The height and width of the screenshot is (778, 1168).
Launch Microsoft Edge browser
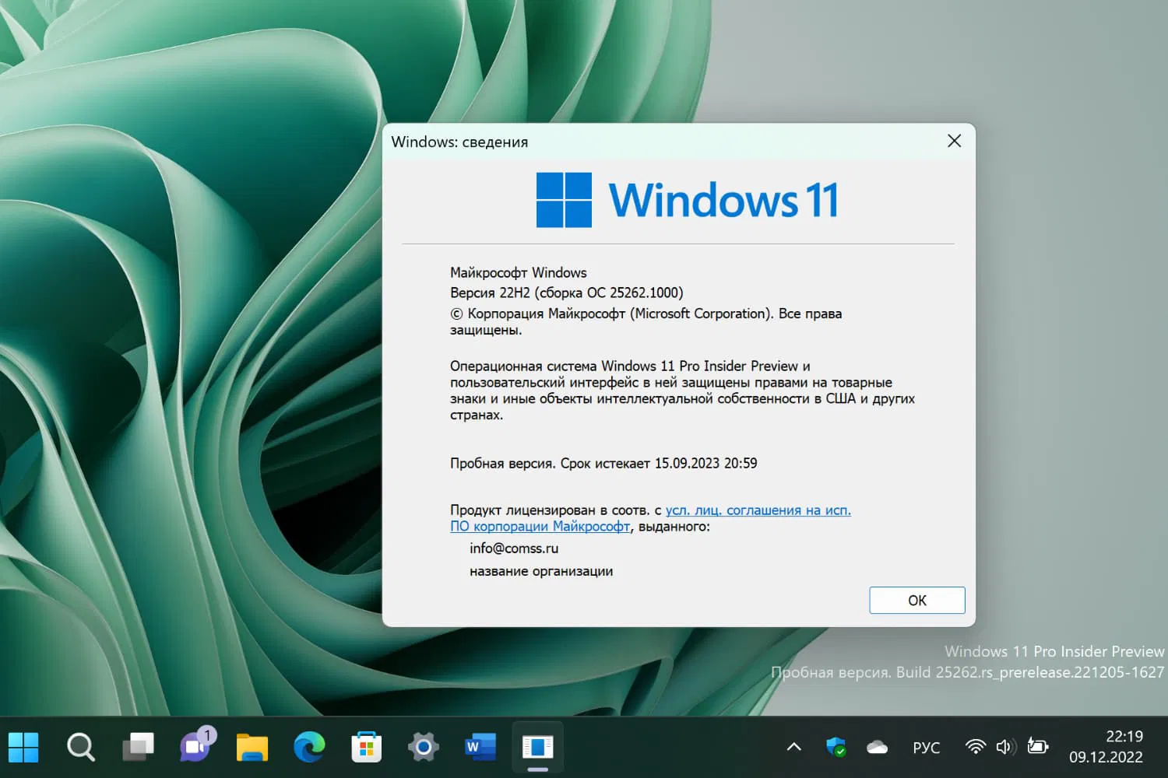[x=309, y=748]
